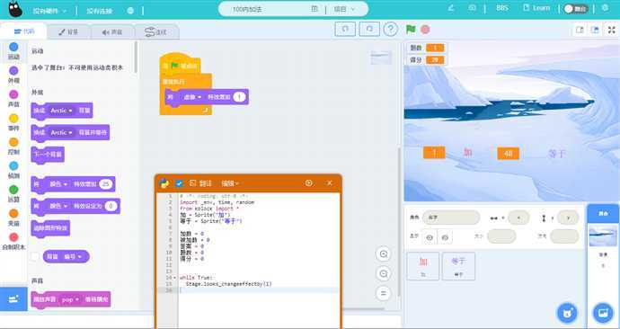The height and width of the screenshot is (329, 620).
Task: Zoom out the block workspace
Action: point(383,273)
